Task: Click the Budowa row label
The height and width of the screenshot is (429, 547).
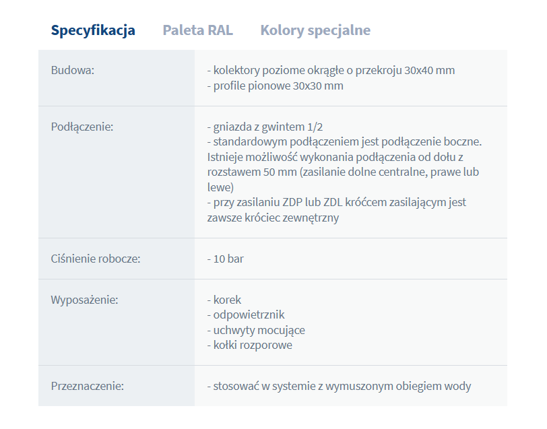Action: (73, 70)
